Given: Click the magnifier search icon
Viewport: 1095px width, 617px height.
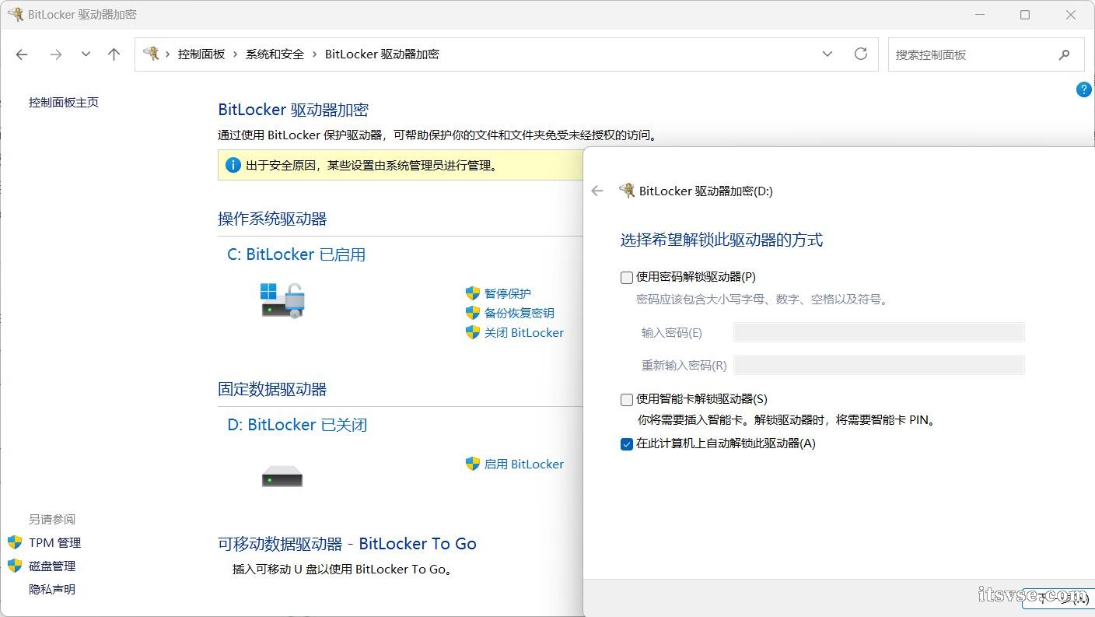Looking at the screenshot, I should click(x=1065, y=54).
